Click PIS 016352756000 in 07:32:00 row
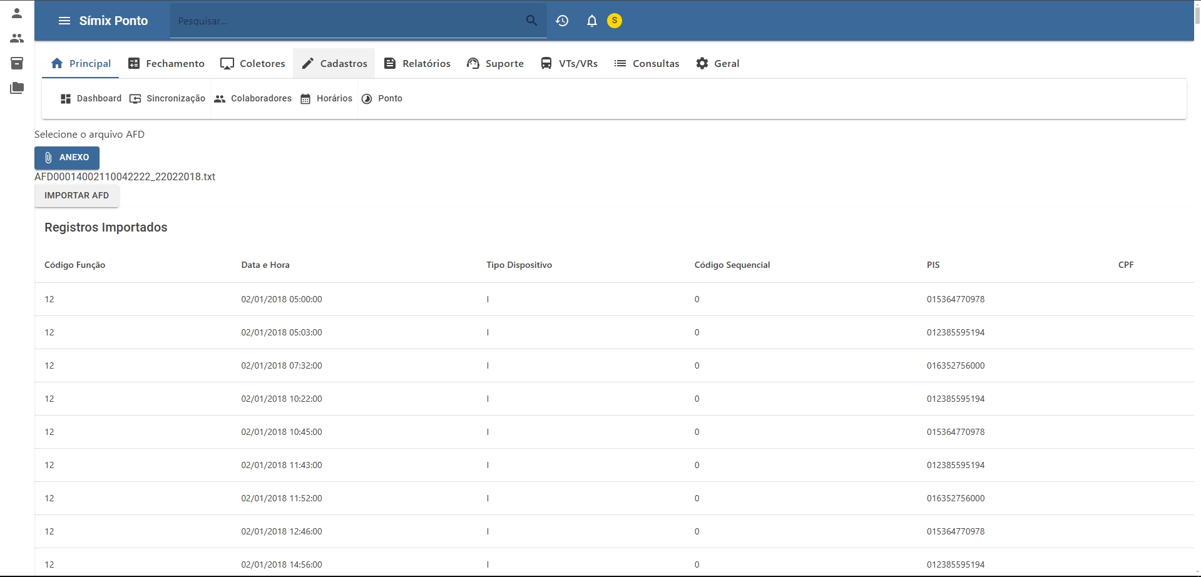The height and width of the screenshot is (577, 1201). [x=956, y=365]
